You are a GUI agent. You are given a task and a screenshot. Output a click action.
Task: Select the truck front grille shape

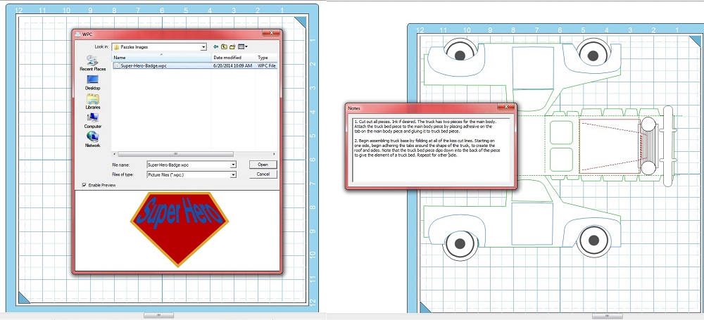click(648, 146)
